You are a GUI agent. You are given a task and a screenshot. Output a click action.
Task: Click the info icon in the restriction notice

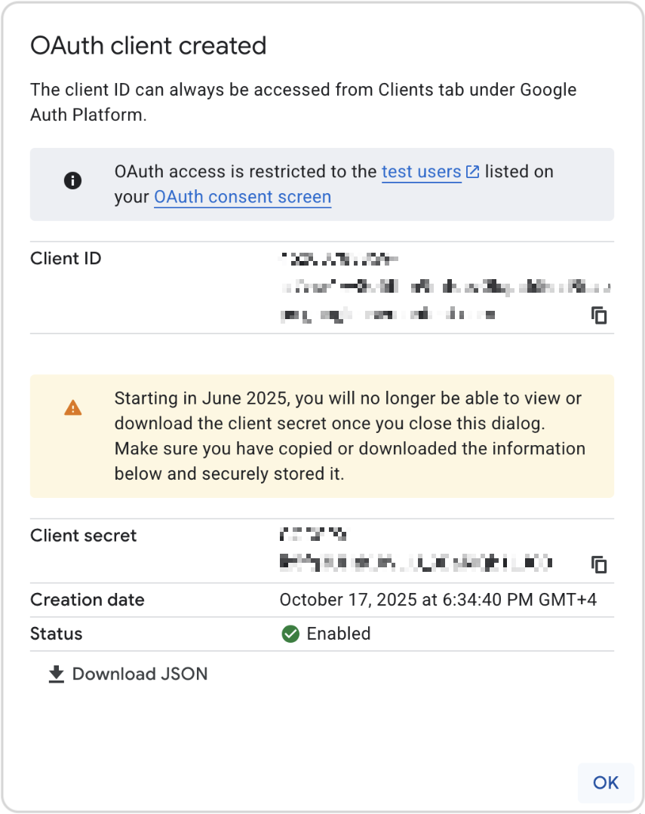[73, 180]
